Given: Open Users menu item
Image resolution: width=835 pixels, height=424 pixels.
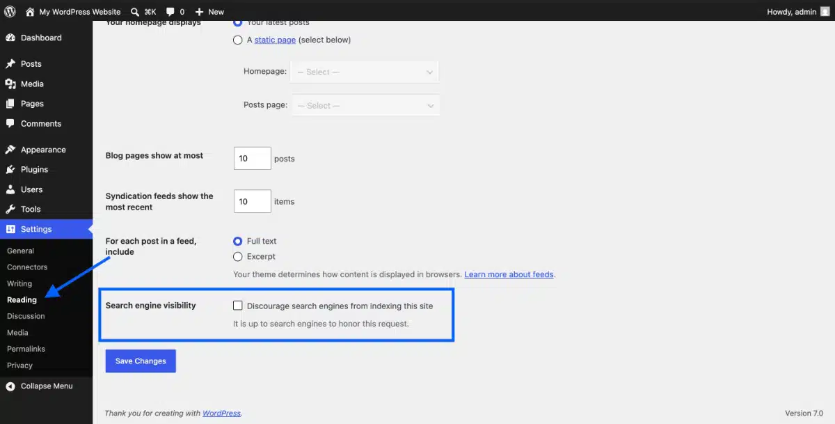Looking at the screenshot, I should [x=46, y=189].
